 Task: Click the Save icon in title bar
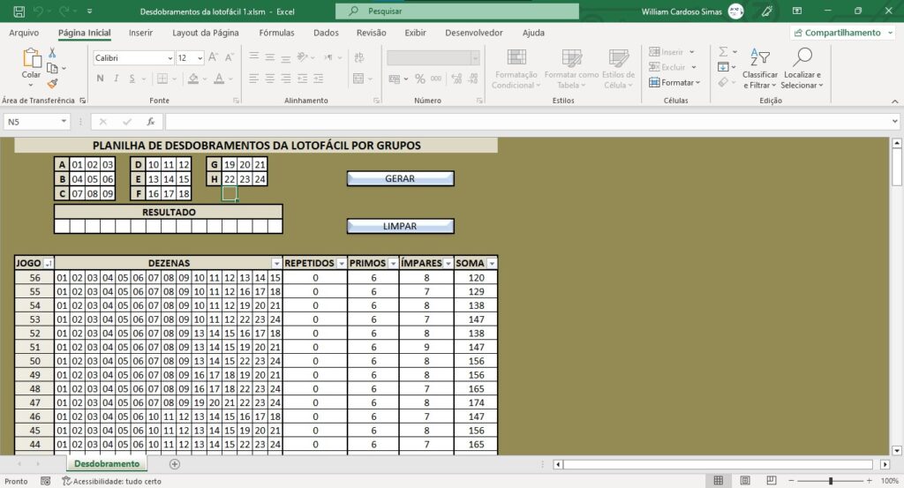(19, 11)
